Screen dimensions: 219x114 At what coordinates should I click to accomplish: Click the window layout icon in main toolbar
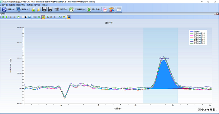[119, 9]
